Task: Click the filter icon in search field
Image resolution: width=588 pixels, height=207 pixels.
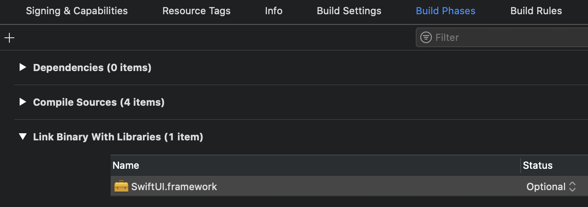Action: tap(427, 37)
